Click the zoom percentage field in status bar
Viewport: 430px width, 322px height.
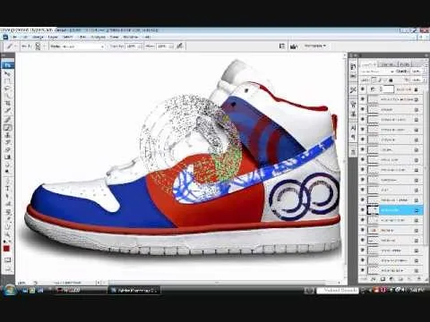click(21, 283)
